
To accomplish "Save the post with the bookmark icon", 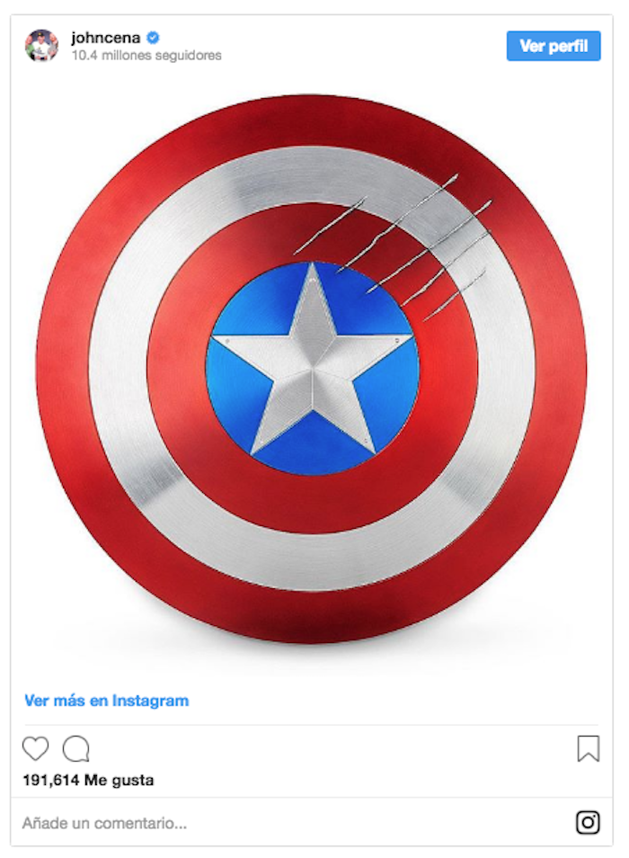I will click(x=588, y=748).
